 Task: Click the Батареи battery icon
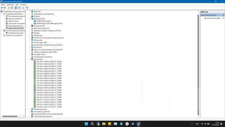coord(32,16)
